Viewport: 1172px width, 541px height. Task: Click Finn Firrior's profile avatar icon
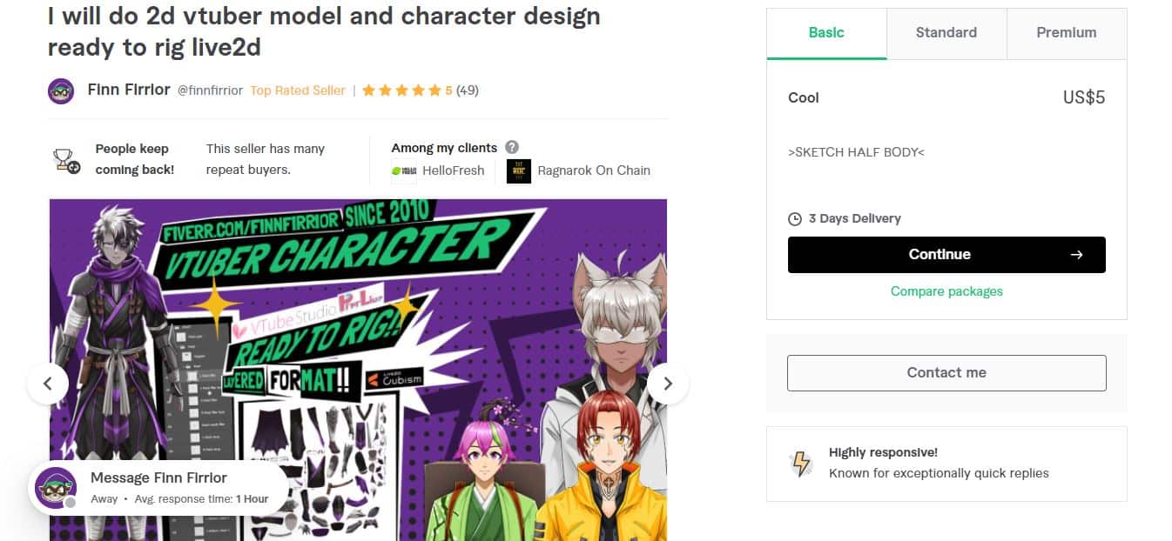[60, 90]
